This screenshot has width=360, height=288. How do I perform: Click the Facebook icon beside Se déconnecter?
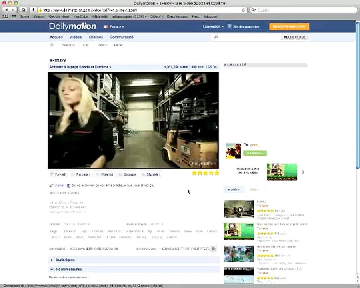pyautogui.click(x=229, y=26)
